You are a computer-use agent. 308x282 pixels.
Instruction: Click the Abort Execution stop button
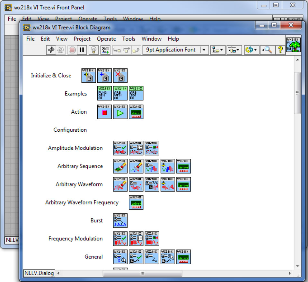pyautogui.click(x=72, y=50)
